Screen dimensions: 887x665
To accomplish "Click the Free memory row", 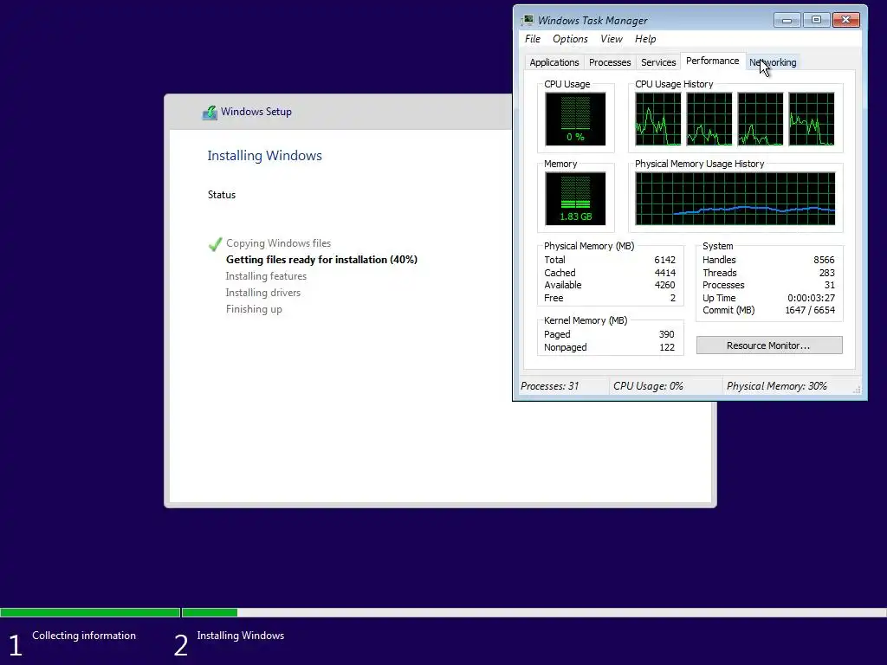I will 610,298.
